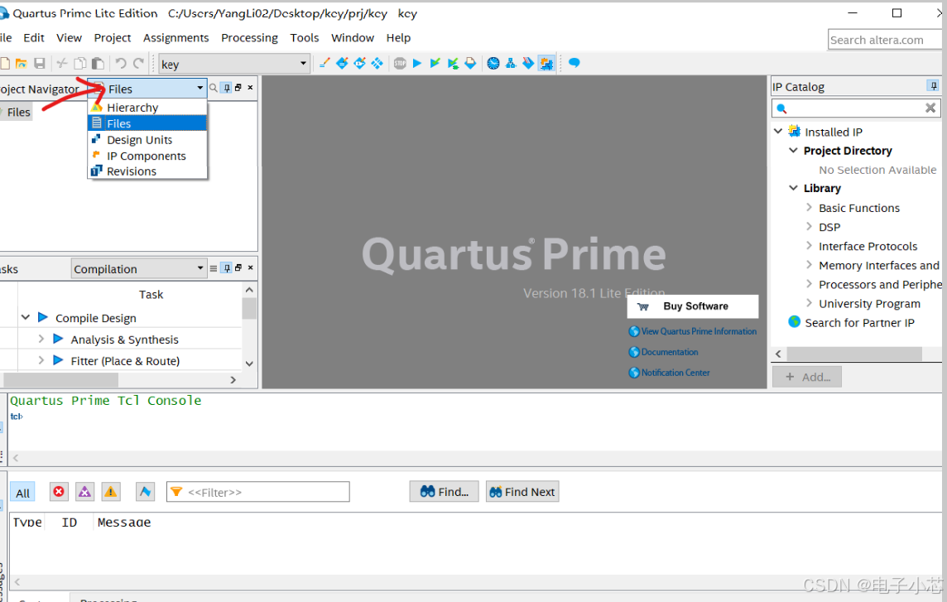Toggle the error messages filter button

click(x=59, y=491)
